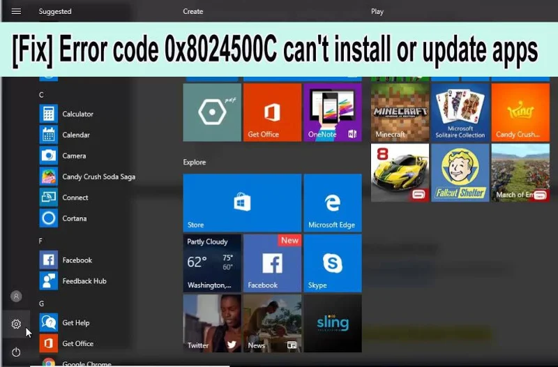Open the Calendar app icon
Image resolution: width=558 pixels, height=367 pixels.
pos(48,135)
